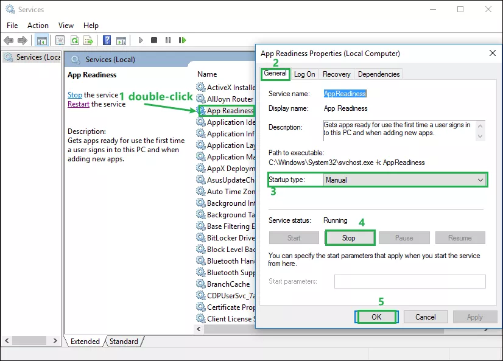Viewport: 503px width, 361px height.
Task: Open the View menu
Action: click(66, 26)
